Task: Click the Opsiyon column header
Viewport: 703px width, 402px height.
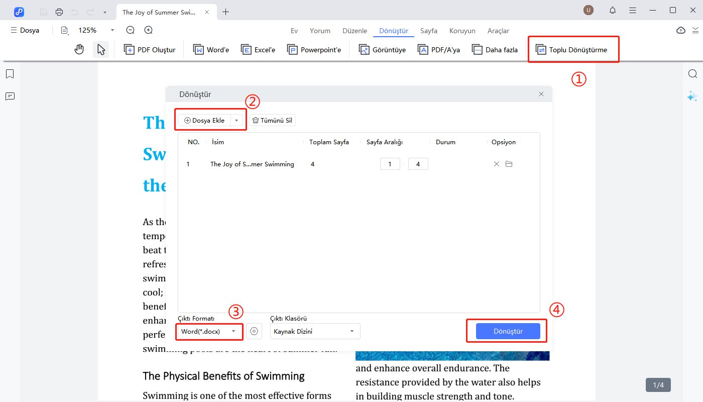Action: pos(504,142)
